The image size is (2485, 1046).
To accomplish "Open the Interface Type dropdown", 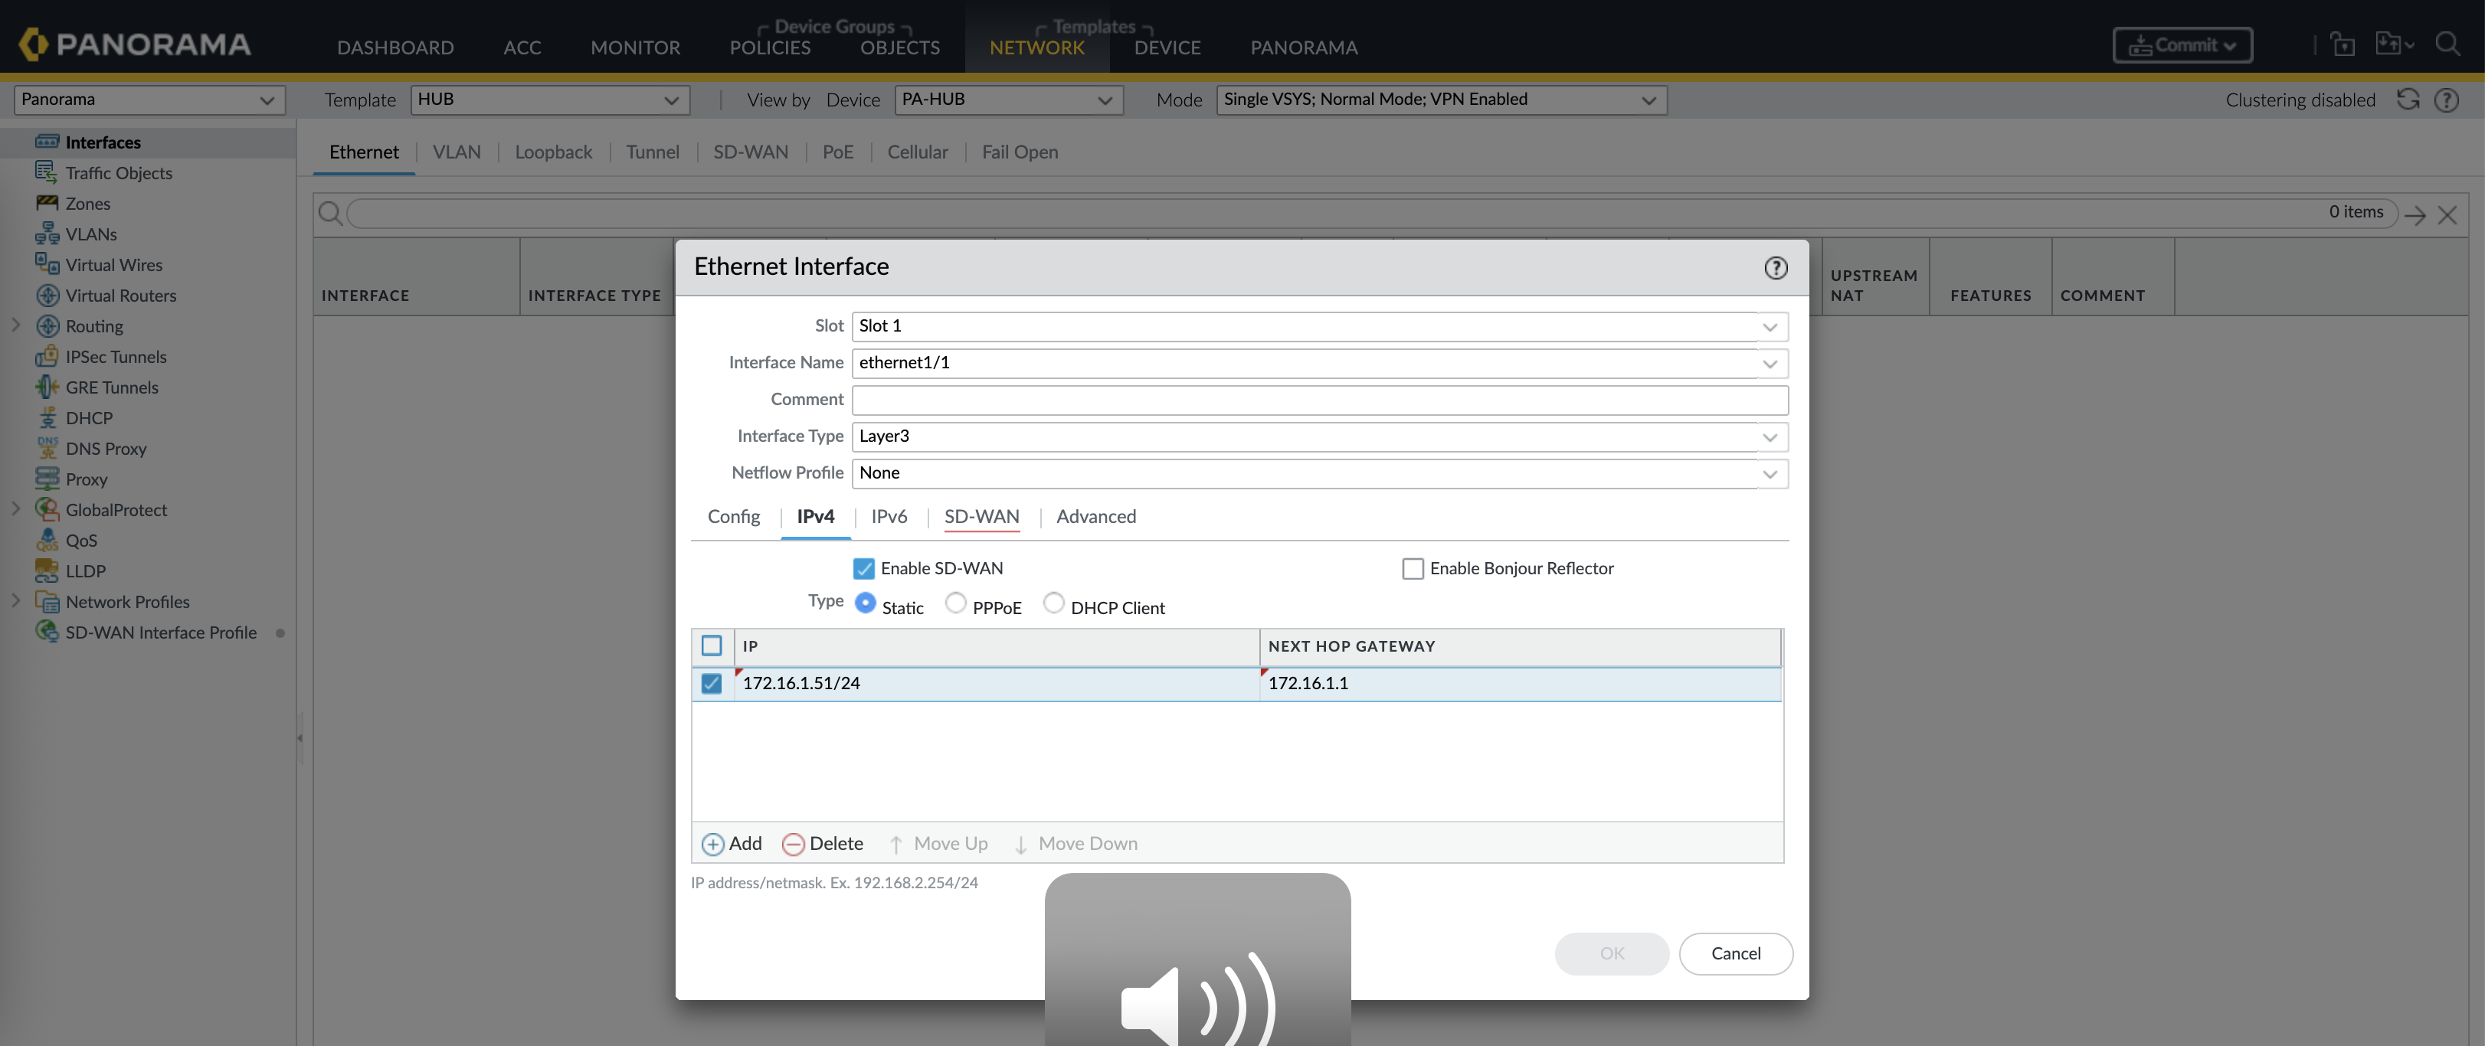I will click(1770, 436).
